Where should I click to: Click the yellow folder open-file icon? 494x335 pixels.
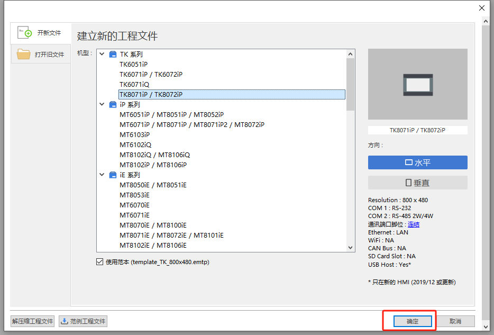click(23, 54)
